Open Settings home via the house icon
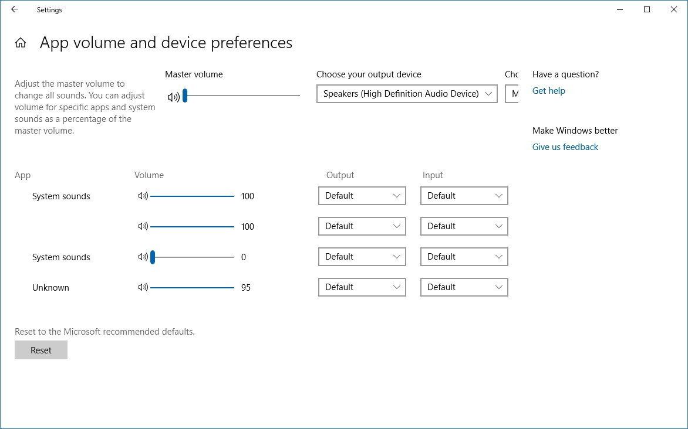This screenshot has width=688, height=429. 20,42
